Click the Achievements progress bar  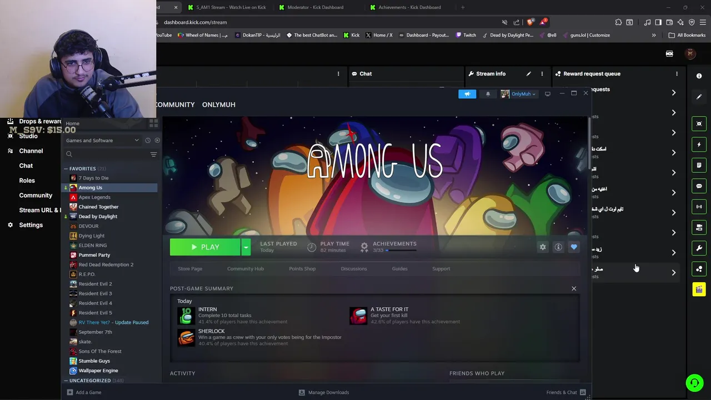(401, 251)
